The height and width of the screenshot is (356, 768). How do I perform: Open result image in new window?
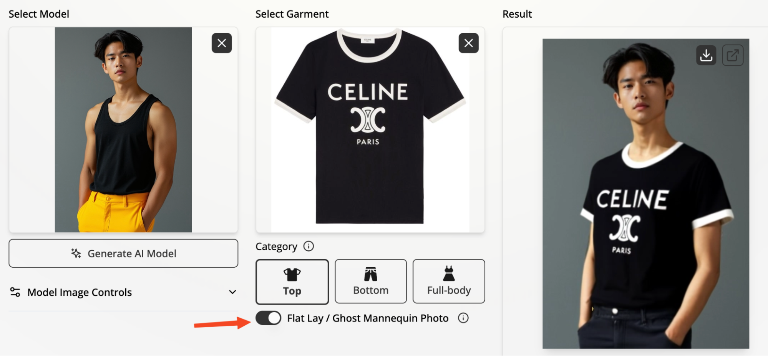[x=732, y=55]
